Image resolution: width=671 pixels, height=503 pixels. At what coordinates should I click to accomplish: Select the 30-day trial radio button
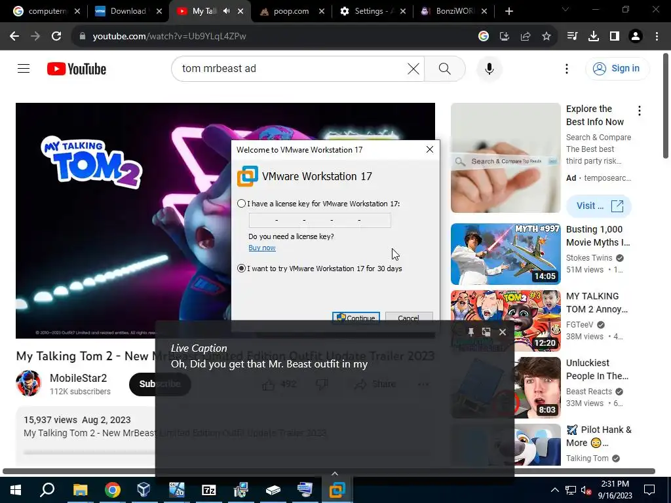point(241,269)
